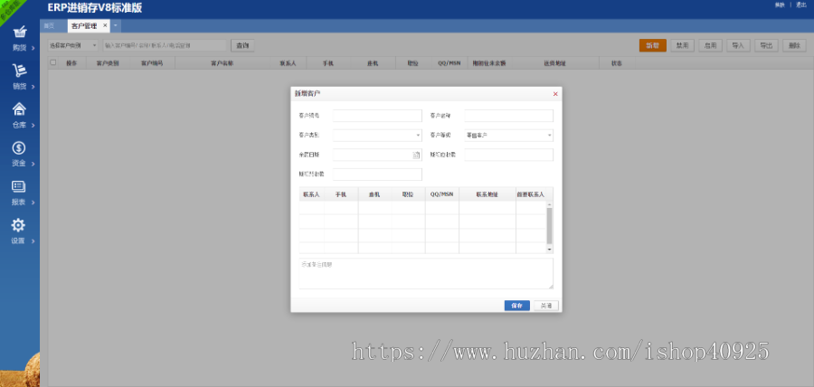Click the contacts grid vertical scrollbar thumb

[x=550, y=226]
